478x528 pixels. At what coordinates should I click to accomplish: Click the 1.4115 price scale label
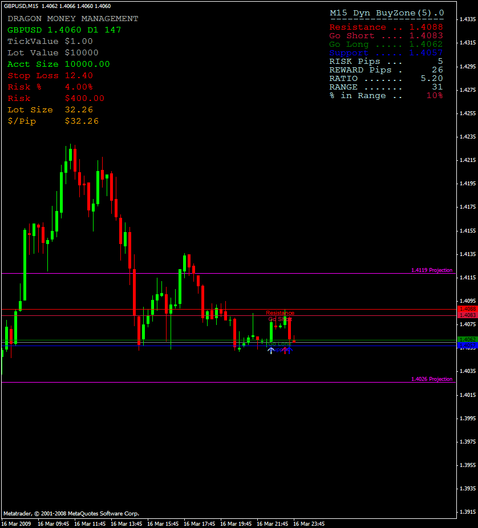(468, 277)
